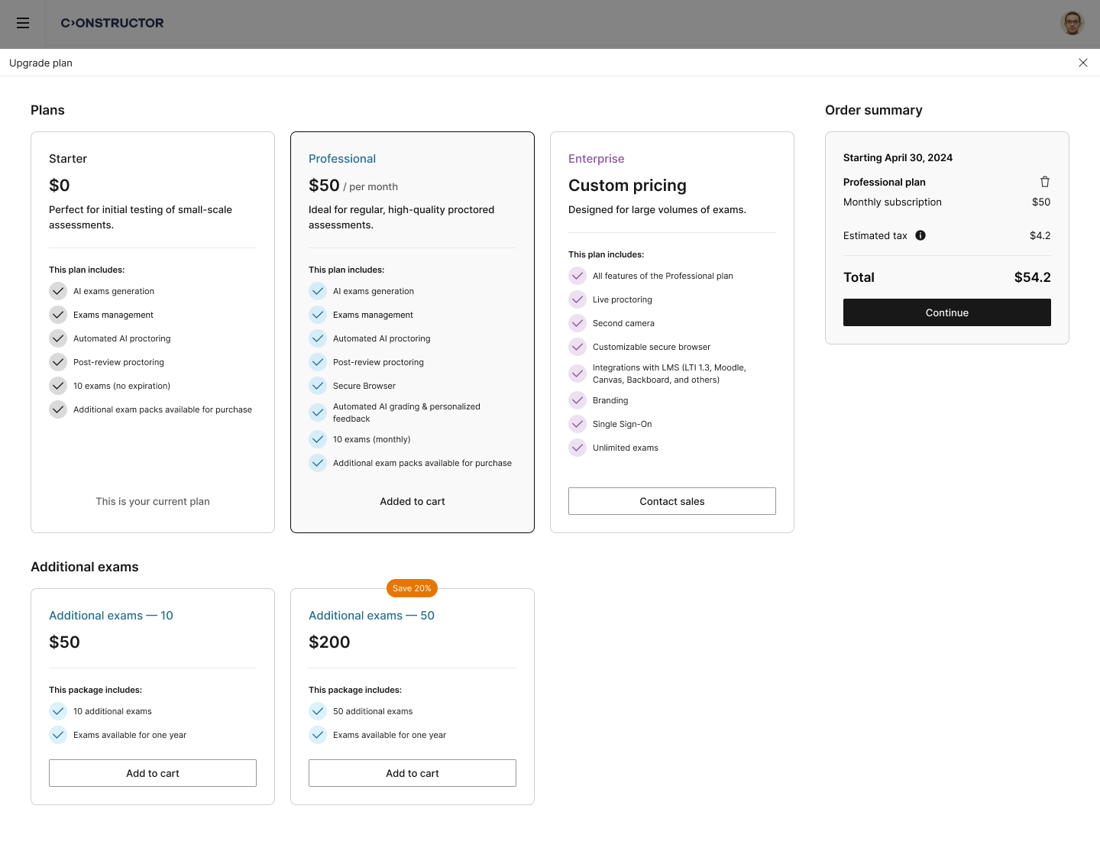Click Added to cart on Professional plan
1100x854 pixels.
412,501
